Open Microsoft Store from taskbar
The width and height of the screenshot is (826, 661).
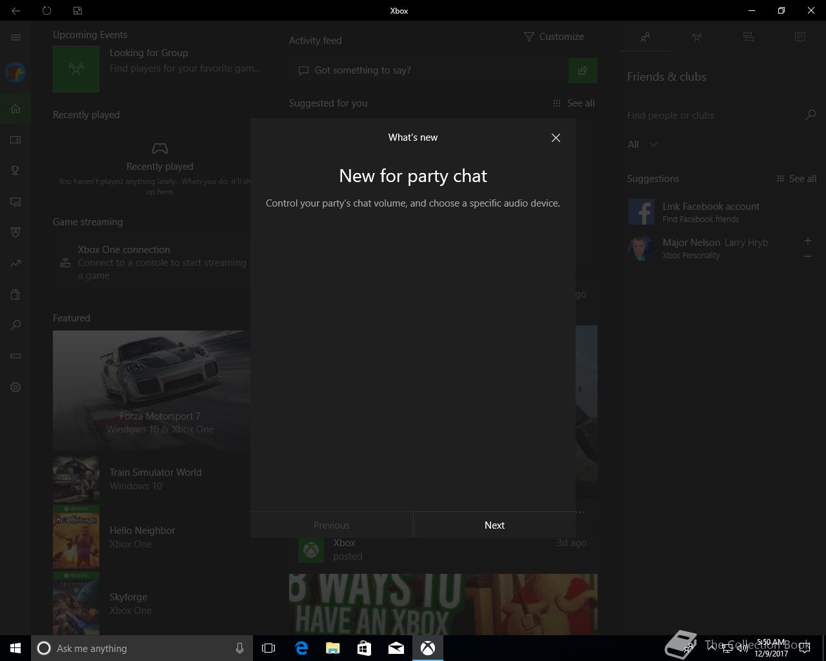click(364, 648)
